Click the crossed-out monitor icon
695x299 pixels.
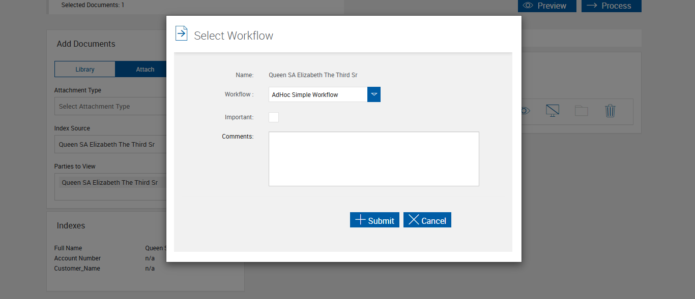point(553,111)
